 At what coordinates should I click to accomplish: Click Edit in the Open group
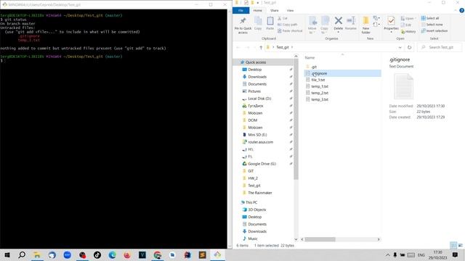[x=406, y=25]
